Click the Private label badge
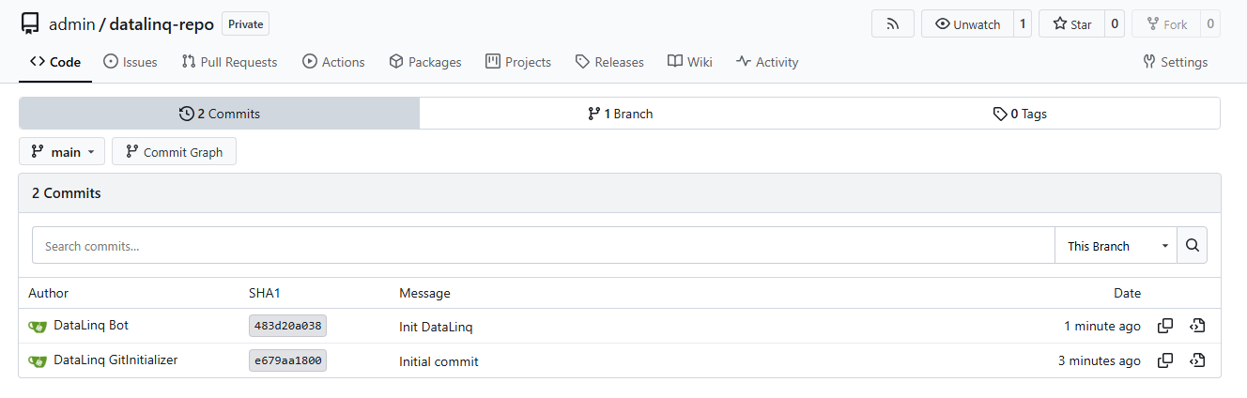This screenshot has width=1247, height=398. [246, 24]
